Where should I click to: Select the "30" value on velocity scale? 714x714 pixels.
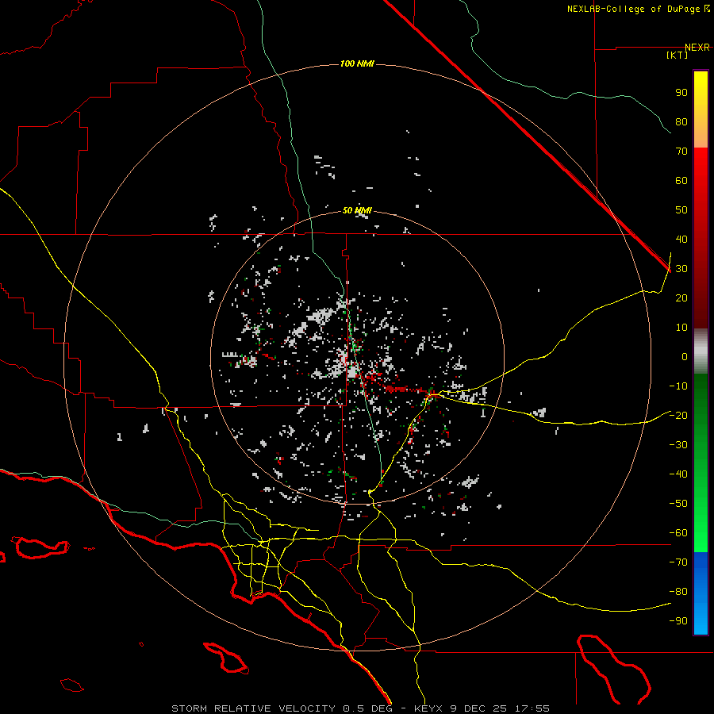(681, 269)
